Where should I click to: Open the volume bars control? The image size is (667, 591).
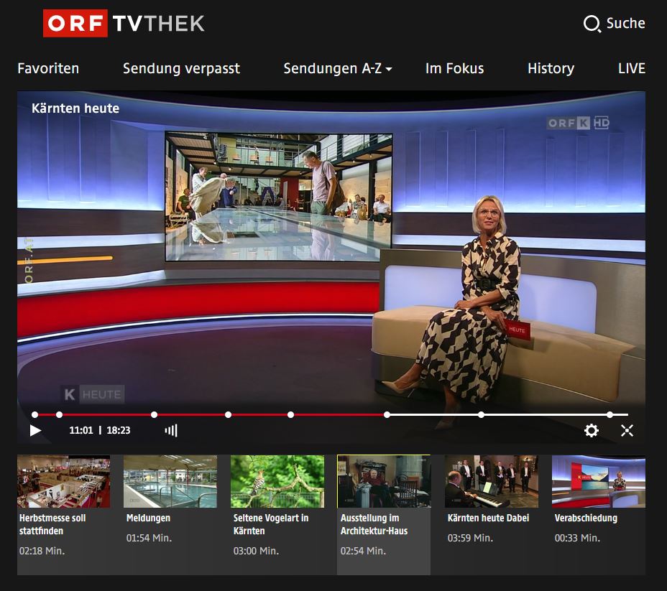point(171,430)
